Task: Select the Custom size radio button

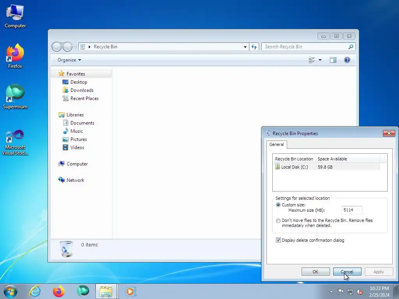Action: (x=278, y=205)
